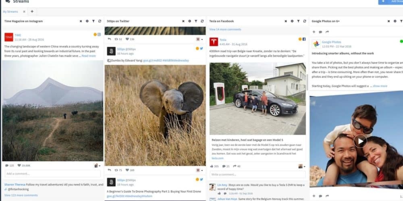Click the Add a comment field
This screenshot has width=403, height=201.
tap(52, 174)
